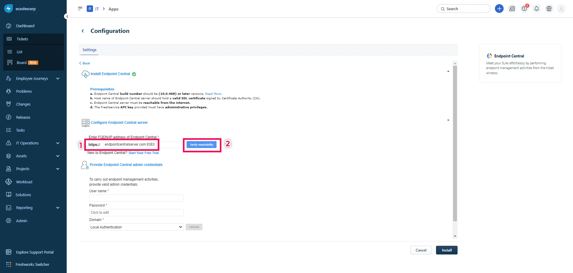Viewport: 573px width, 273px height.
Task: Click the user profile avatar icon
Action: (x=561, y=9)
